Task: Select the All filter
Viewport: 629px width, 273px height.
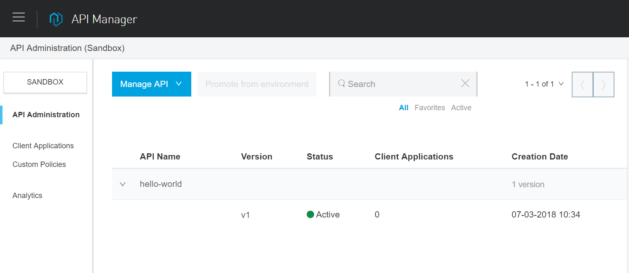Action: pos(403,107)
